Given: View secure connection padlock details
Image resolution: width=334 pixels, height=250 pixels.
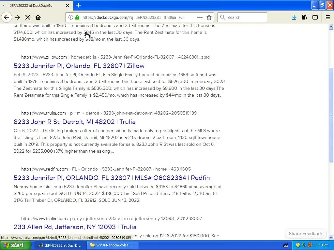Looking at the screenshot, I should [78, 18].
